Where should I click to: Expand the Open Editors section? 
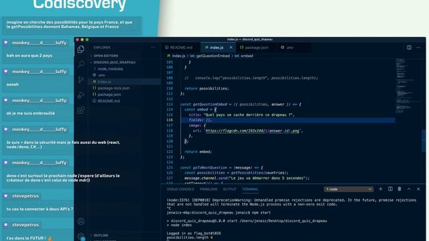coord(125,56)
